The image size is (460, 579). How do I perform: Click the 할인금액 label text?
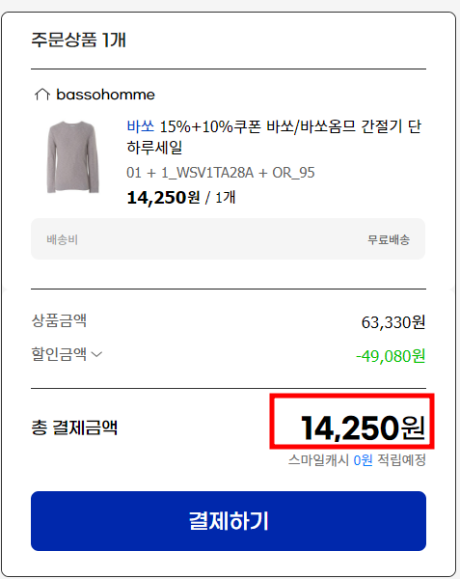coord(59,354)
